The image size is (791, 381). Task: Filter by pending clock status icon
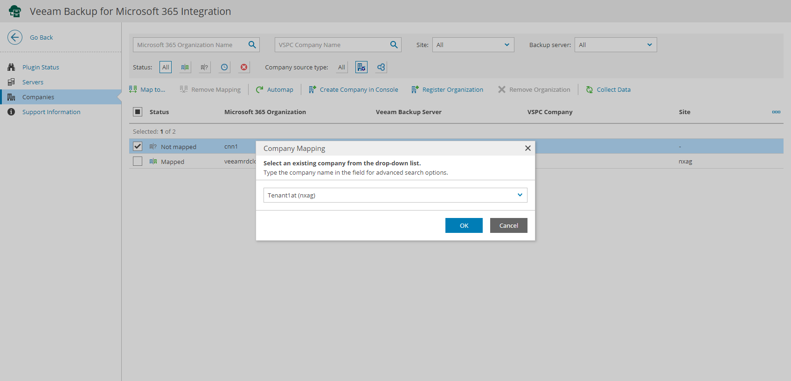[224, 67]
